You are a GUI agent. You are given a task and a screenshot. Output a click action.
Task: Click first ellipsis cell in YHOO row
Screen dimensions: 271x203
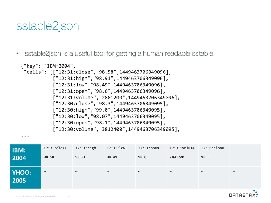pyautogui.click(x=57, y=178)
